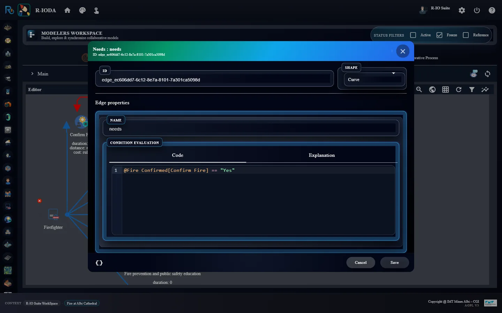
Task: Select the smartwatch icon in left sidebar
Action: (x=8, y=117)
